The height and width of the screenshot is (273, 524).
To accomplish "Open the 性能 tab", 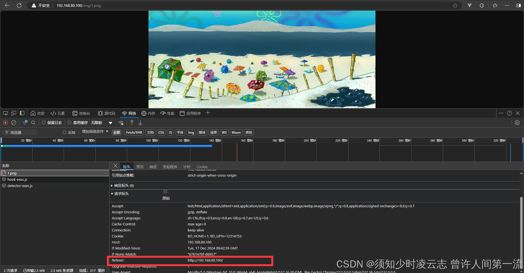I will point(167,113).
